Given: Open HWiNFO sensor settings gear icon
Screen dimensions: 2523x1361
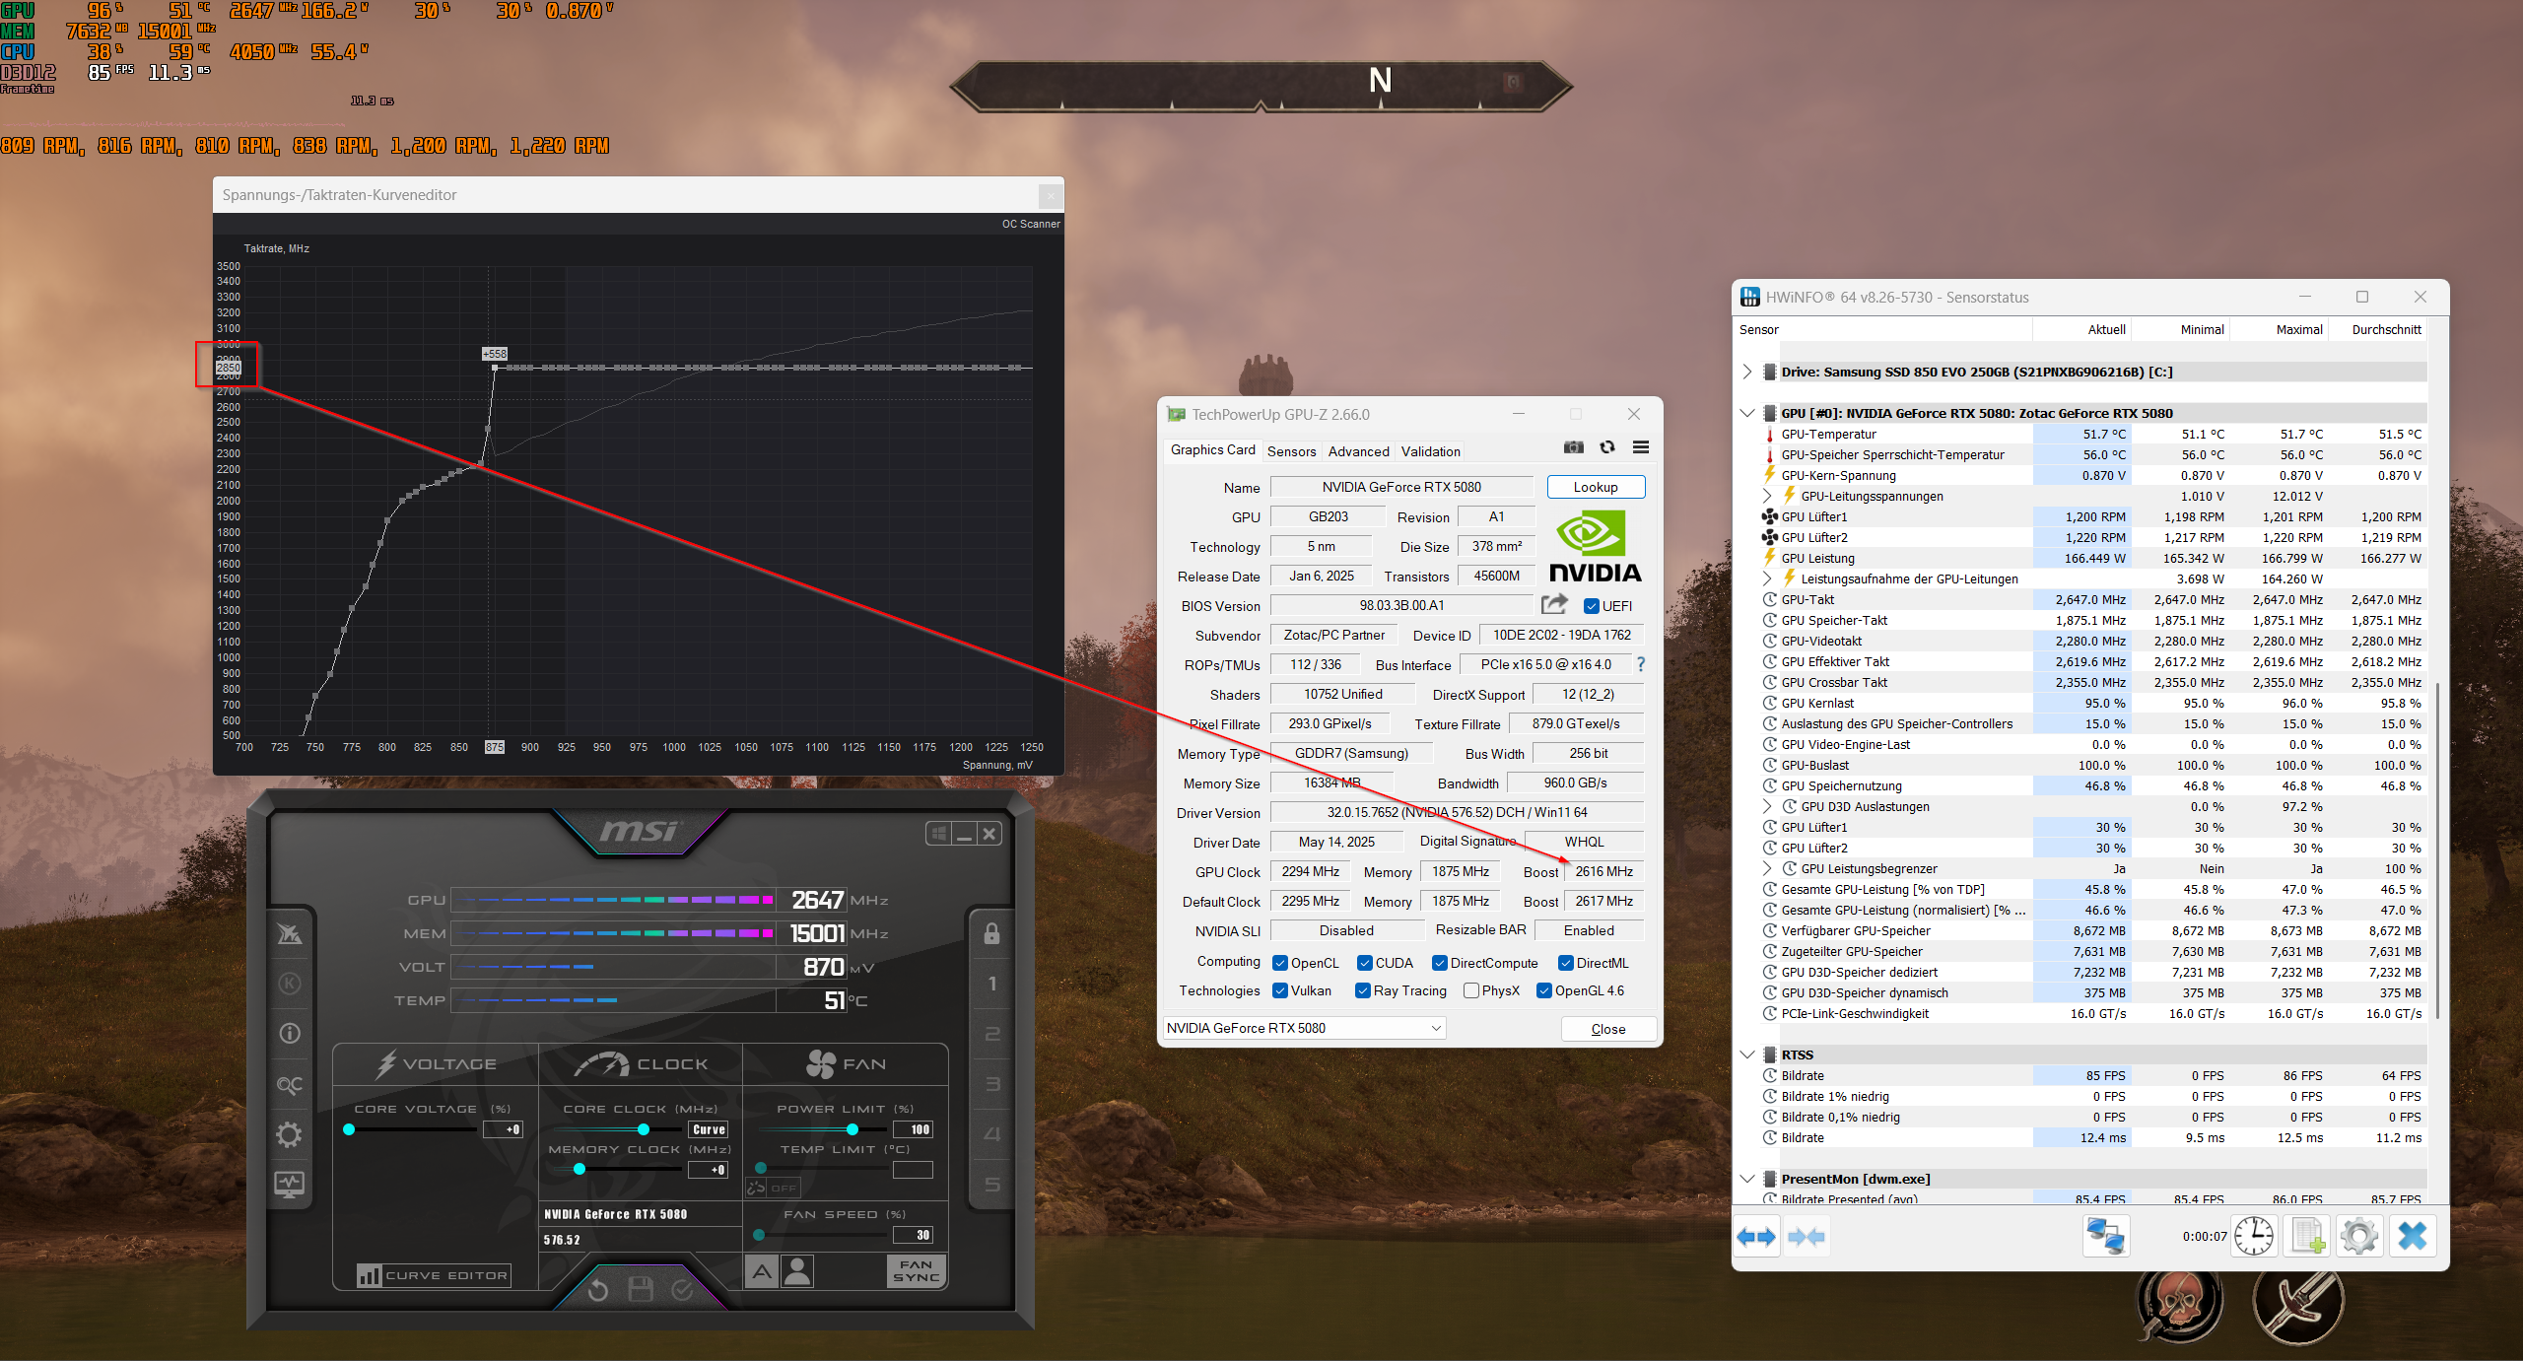Looking at the screenshot, I should [x=2358, y=1236].
